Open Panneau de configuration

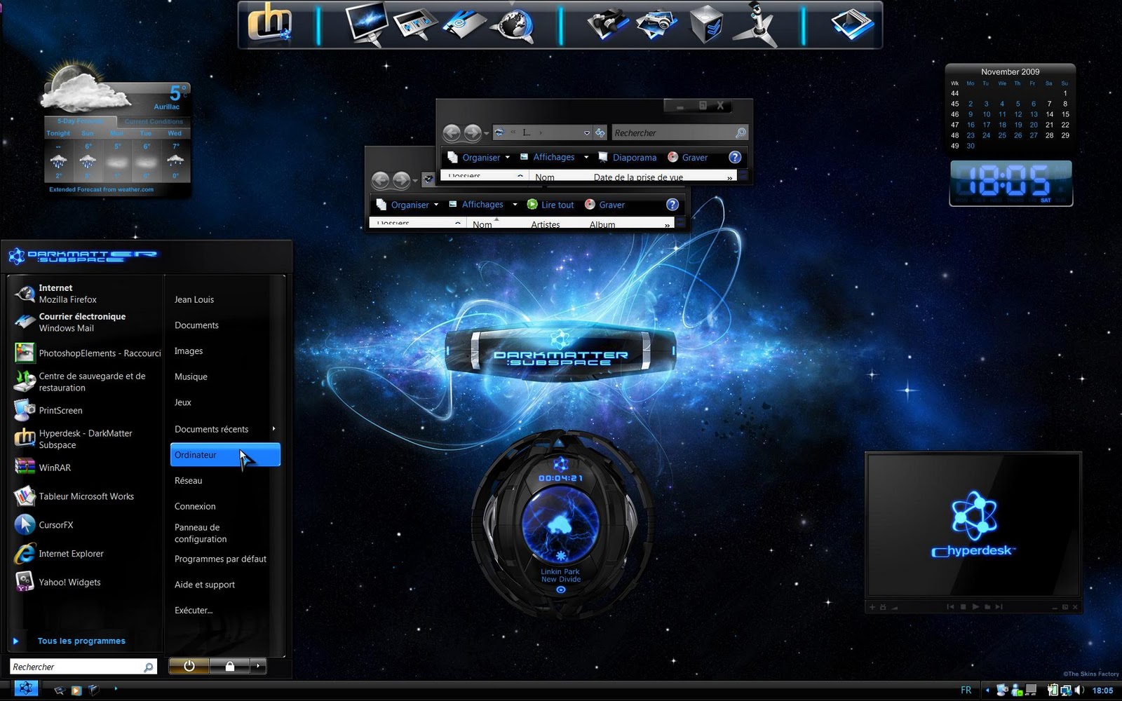[201, 533]
